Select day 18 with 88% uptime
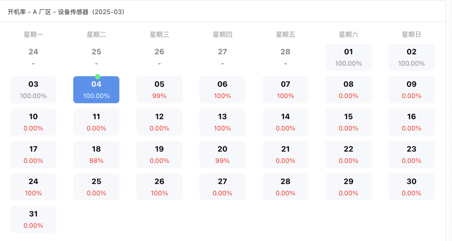 pos(96,154)
